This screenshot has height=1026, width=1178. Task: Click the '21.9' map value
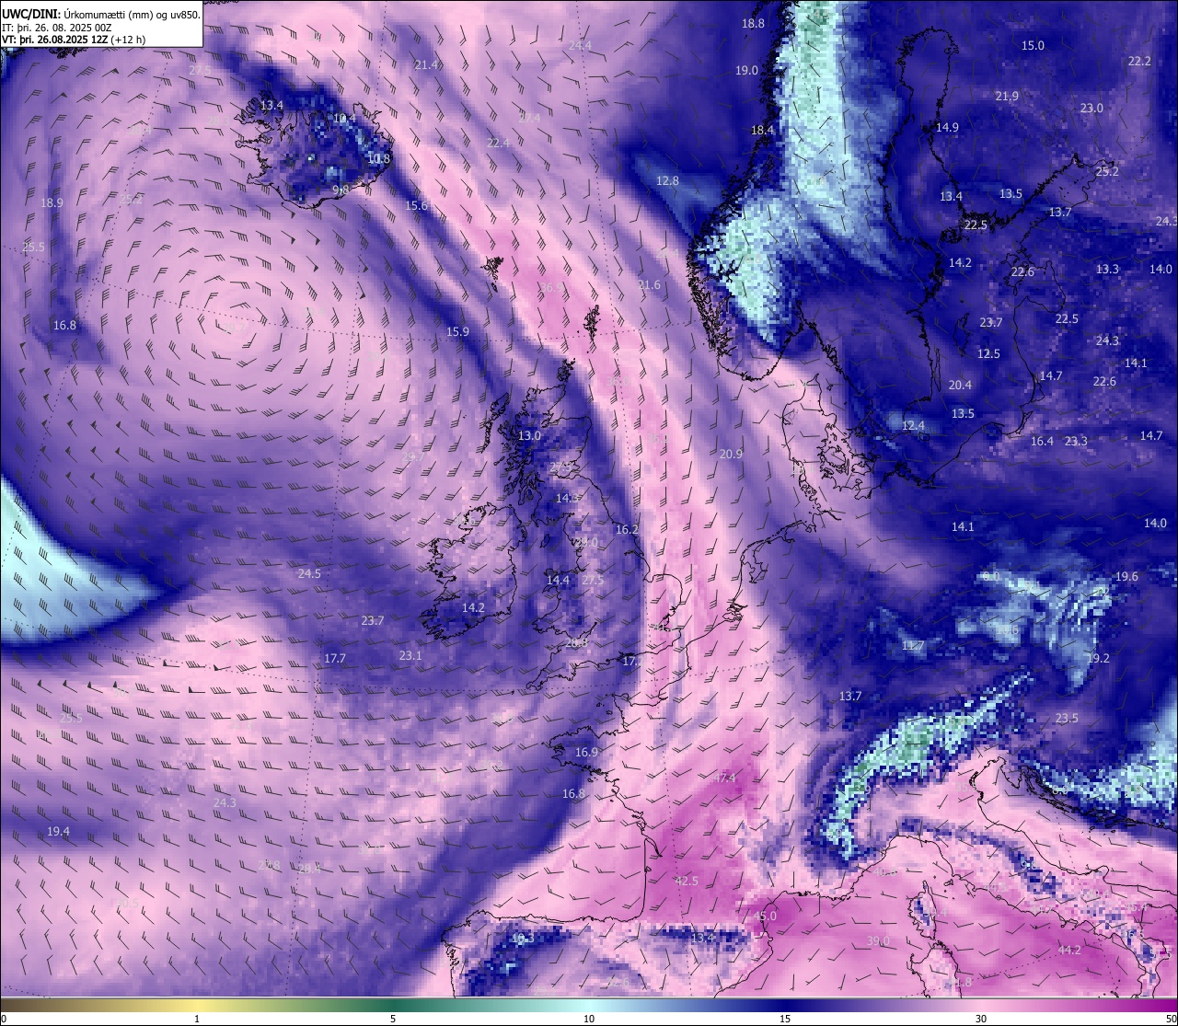coord(1007,97)
